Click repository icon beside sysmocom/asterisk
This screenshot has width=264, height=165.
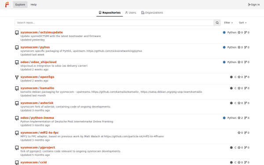[17, 103]
